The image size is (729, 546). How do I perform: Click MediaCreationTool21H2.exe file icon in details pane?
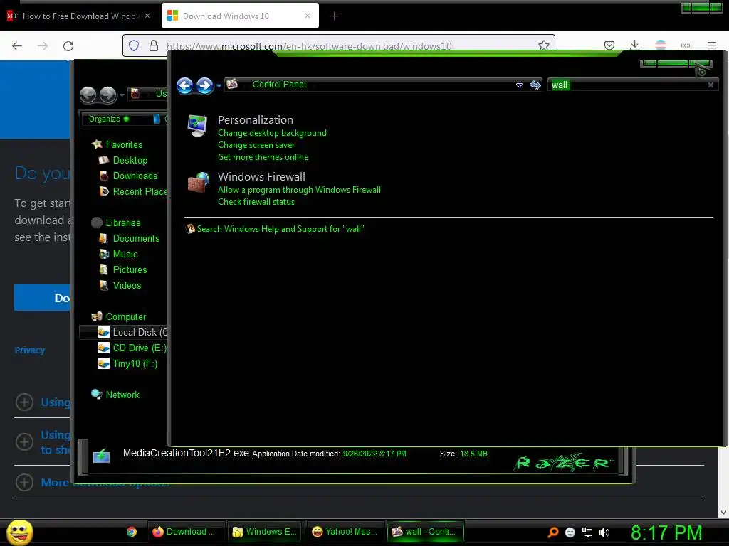pos(101,456)
